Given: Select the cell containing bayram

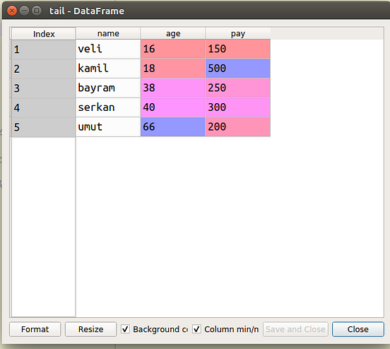Looking at the screenshot, I should pos(108,88).
